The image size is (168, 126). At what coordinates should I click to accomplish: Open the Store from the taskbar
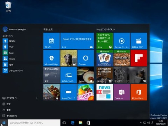pos(89,123)
